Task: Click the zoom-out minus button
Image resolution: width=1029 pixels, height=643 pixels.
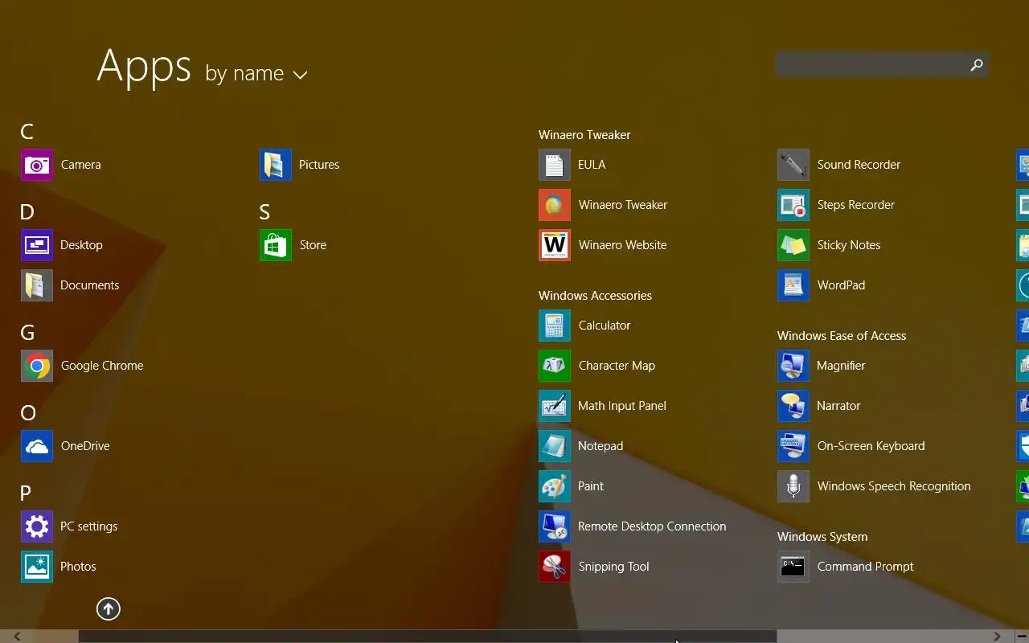Action: coord(1021,637)
